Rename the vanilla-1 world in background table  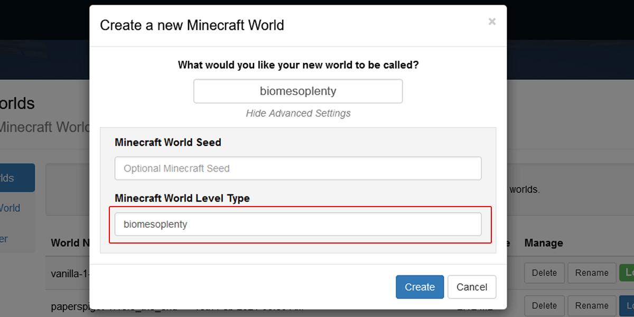coord(592,273)
